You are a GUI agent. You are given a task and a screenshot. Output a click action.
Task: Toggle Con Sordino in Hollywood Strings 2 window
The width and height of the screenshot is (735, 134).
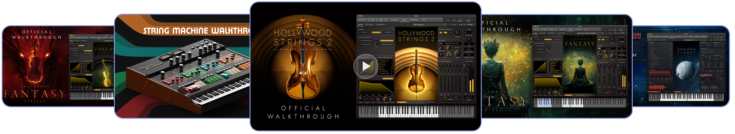pyautogui.click(x=387, y=44)
